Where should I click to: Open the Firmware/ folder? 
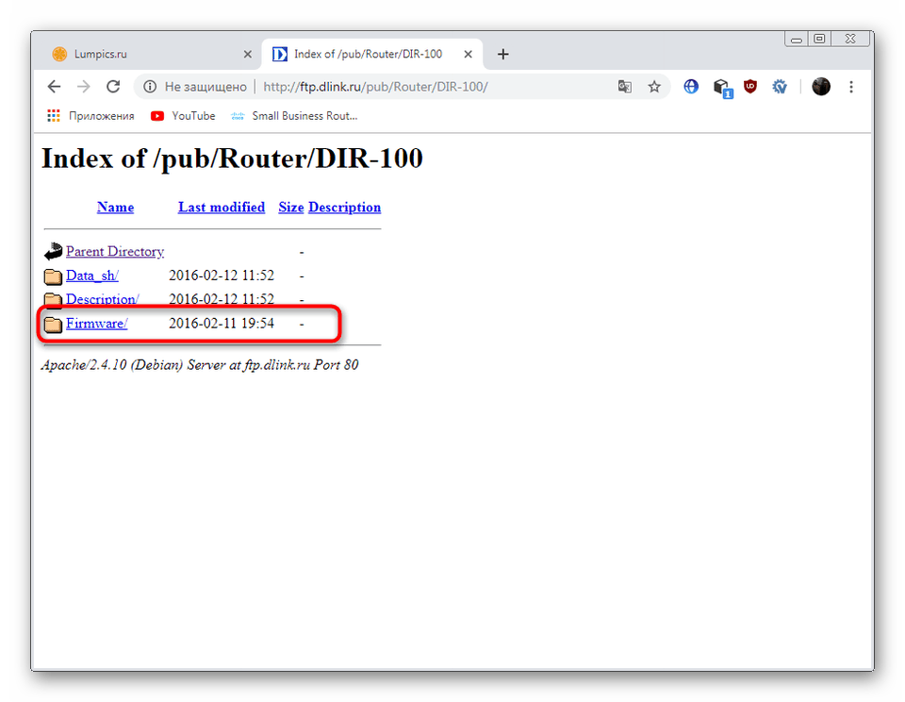click(96, 324)
